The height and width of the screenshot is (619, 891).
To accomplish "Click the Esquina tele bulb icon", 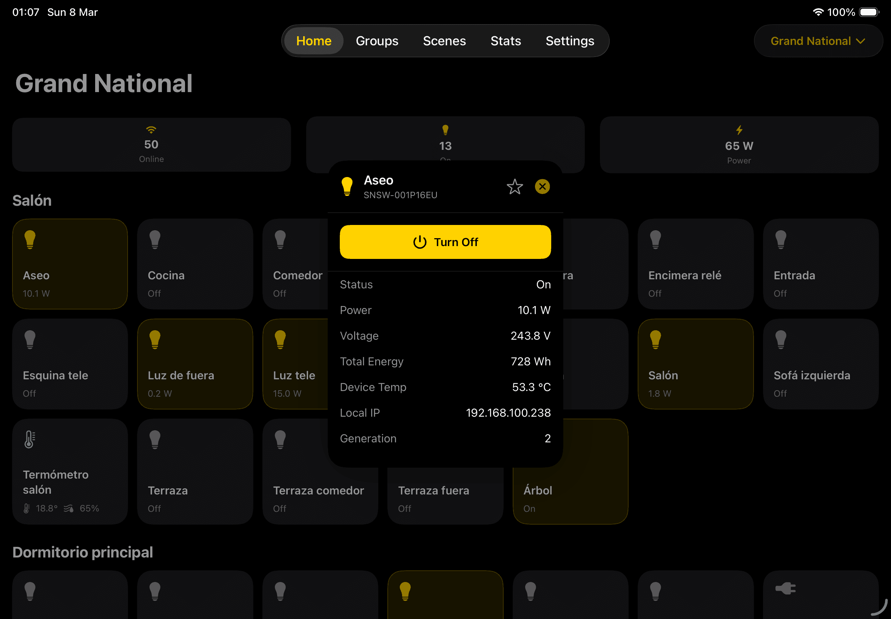I will [30, 339].
